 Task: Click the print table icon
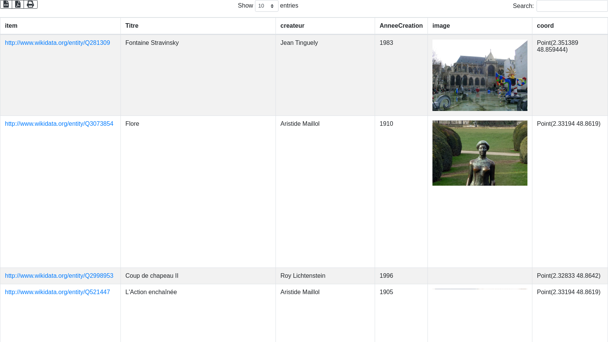click(30, 4)
